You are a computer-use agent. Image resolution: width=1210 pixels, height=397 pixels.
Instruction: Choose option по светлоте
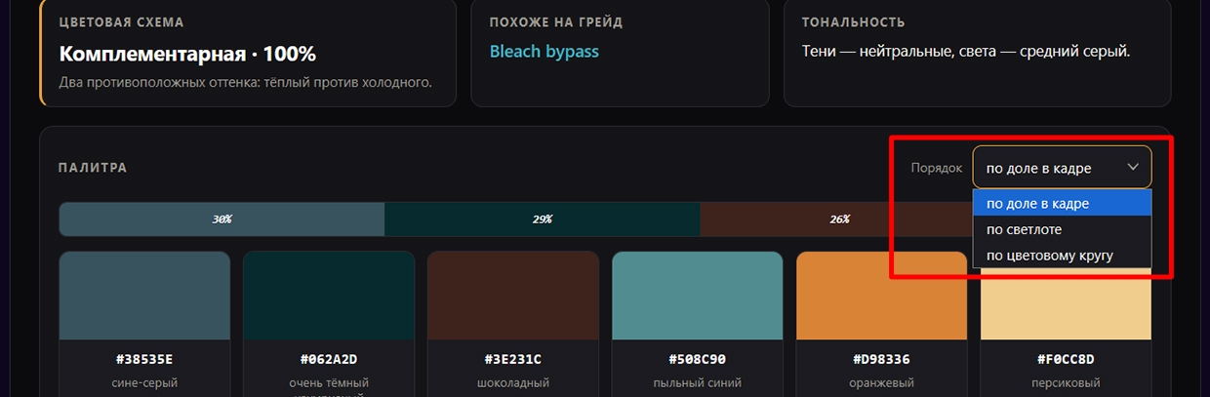click(1062, 229)
